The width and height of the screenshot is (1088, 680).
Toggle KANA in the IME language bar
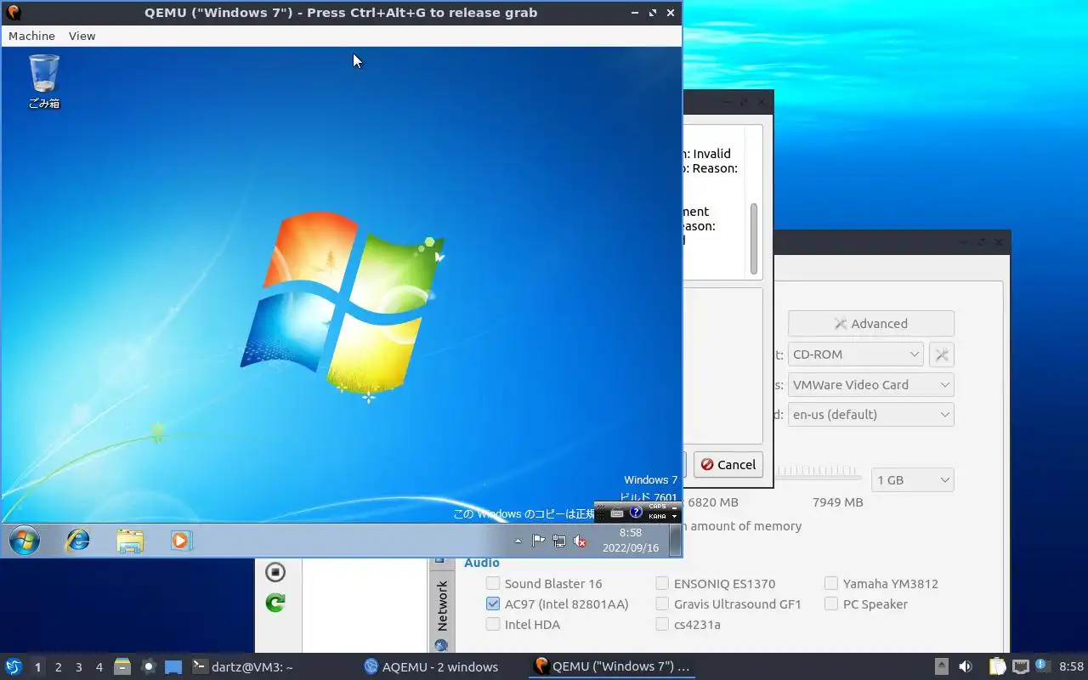click(x=657, y=516)
